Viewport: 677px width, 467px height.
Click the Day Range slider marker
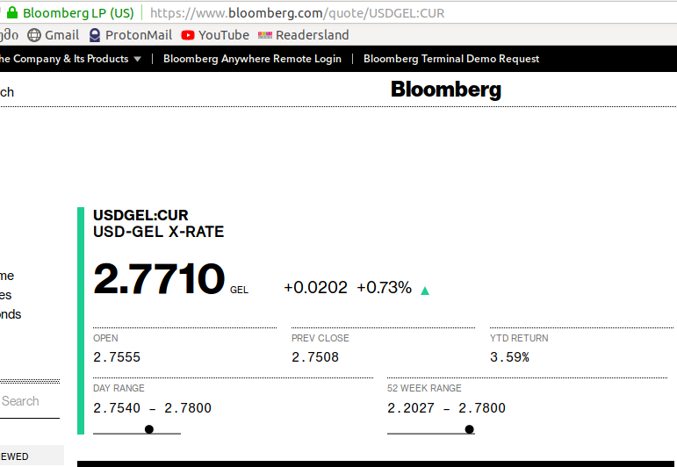click(149, 429)
